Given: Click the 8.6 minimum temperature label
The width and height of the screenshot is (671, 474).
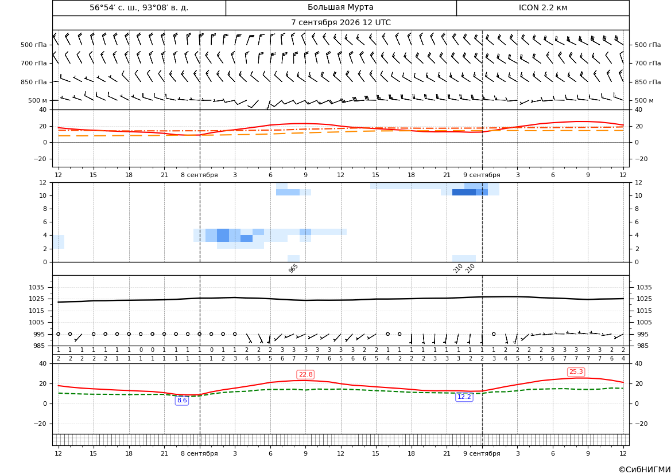Looking at the screenshot, I should pos(182,401).
